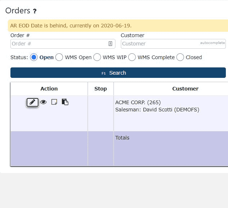This screenshot has width=228, height=208.
Task: Click the Stop column header
Action: (x=101, y=89)
